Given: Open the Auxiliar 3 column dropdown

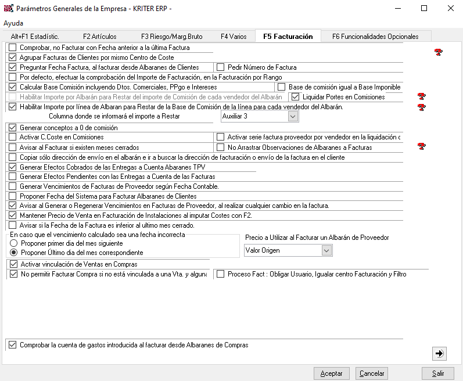Looking at the screenshot, I should (293, 117).
